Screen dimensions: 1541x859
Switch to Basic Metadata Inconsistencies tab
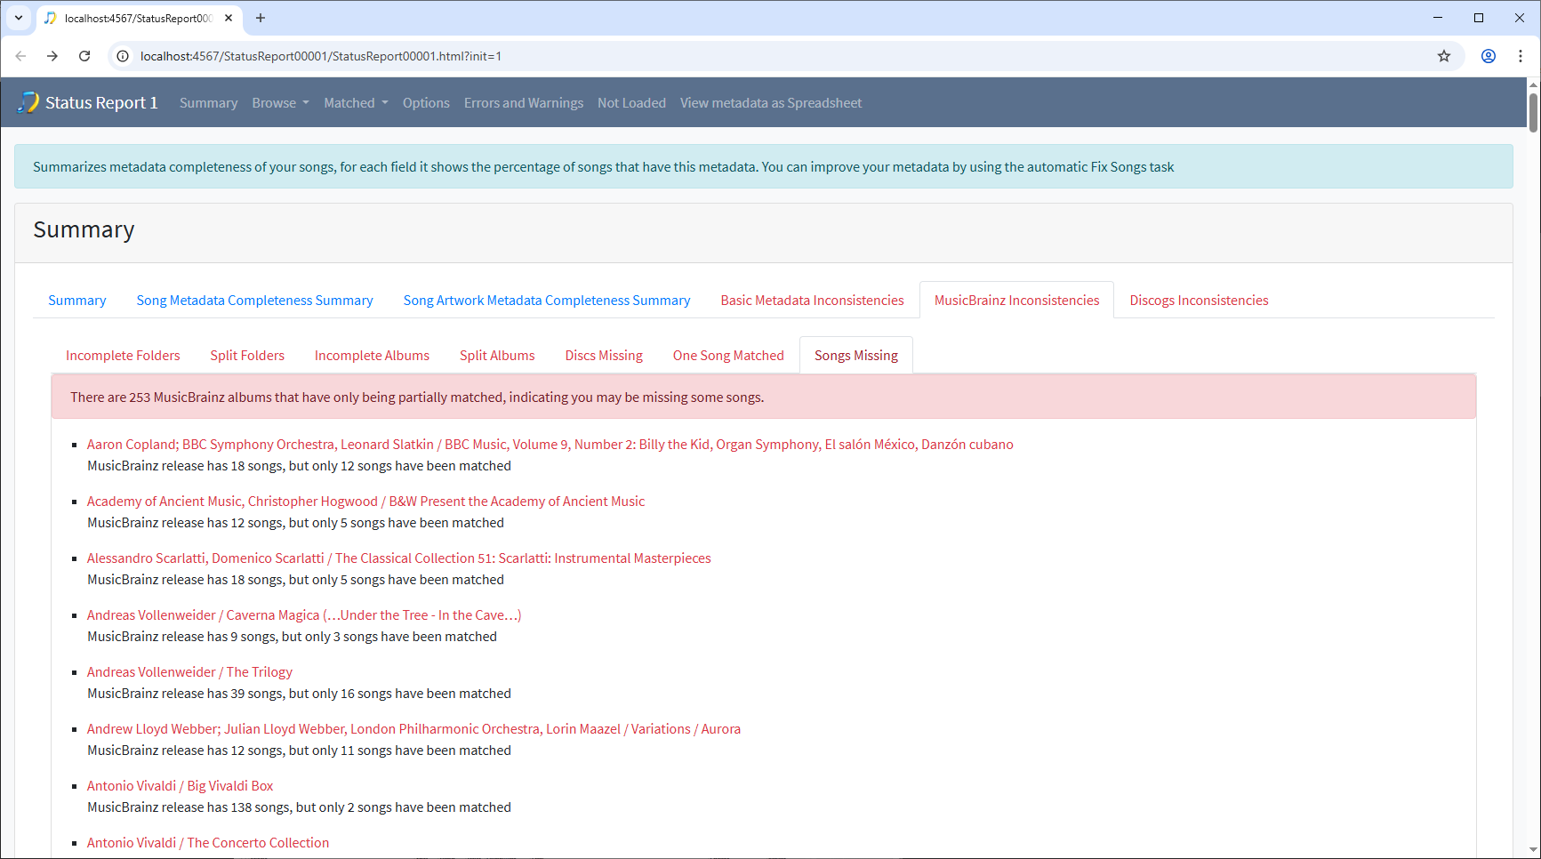click(812, 301)
